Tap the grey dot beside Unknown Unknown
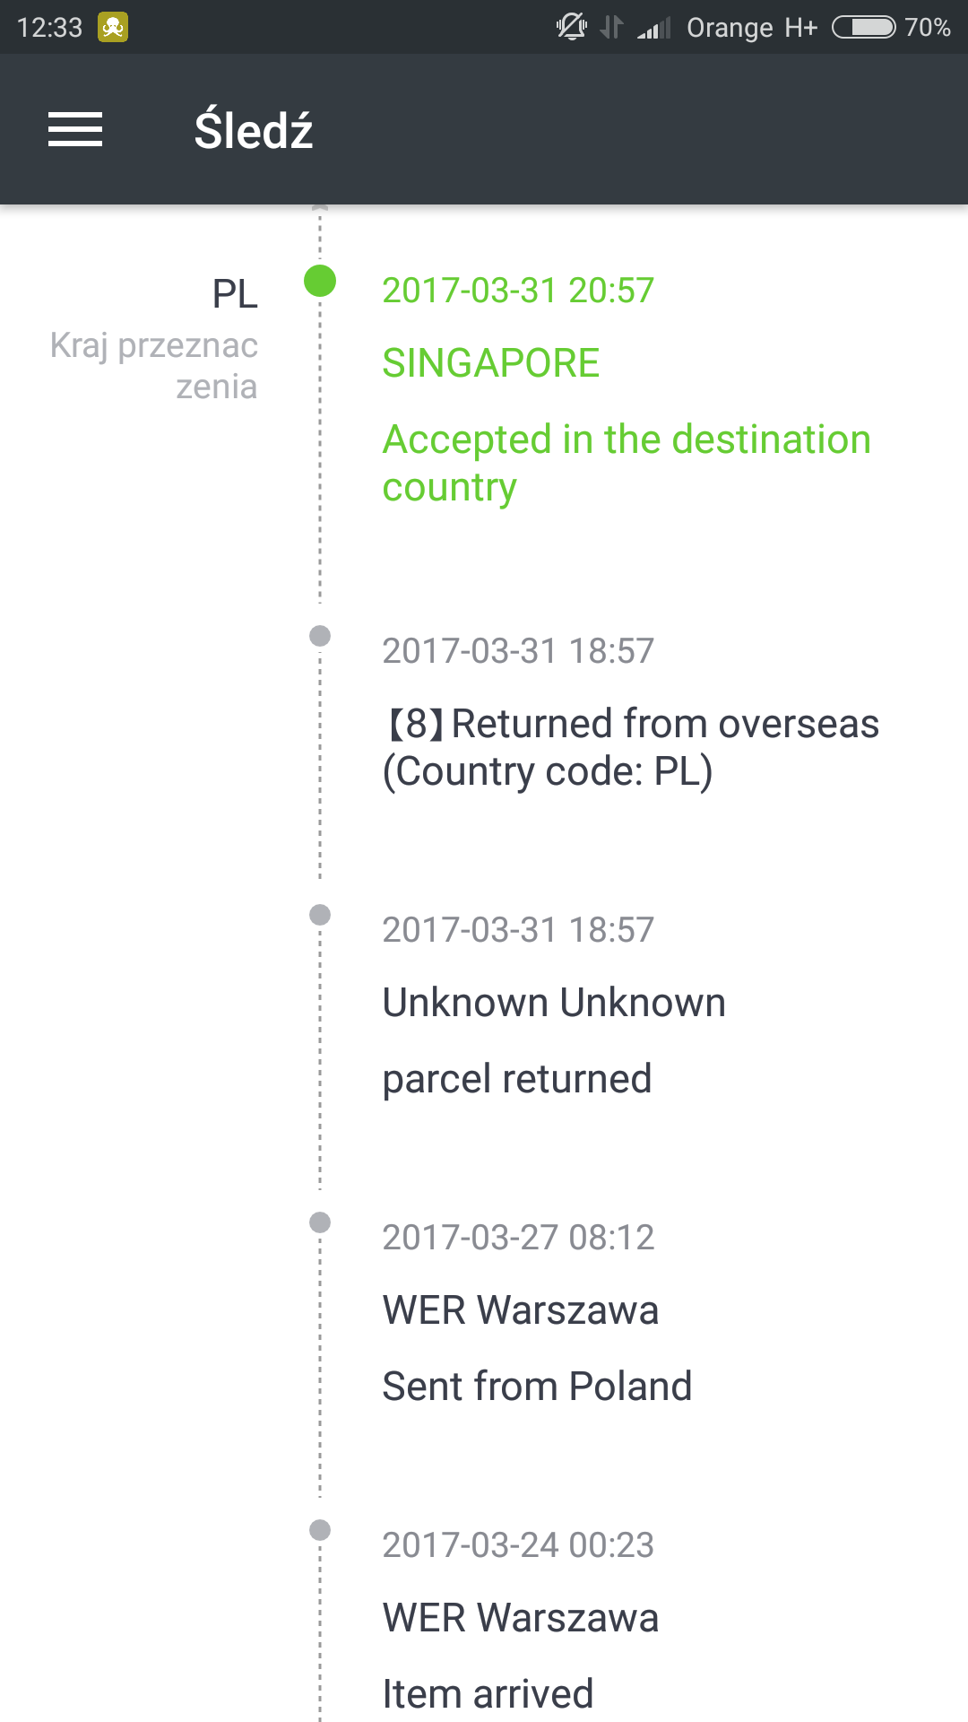This screenshot has height=1722, width=968. click(320, 915)
